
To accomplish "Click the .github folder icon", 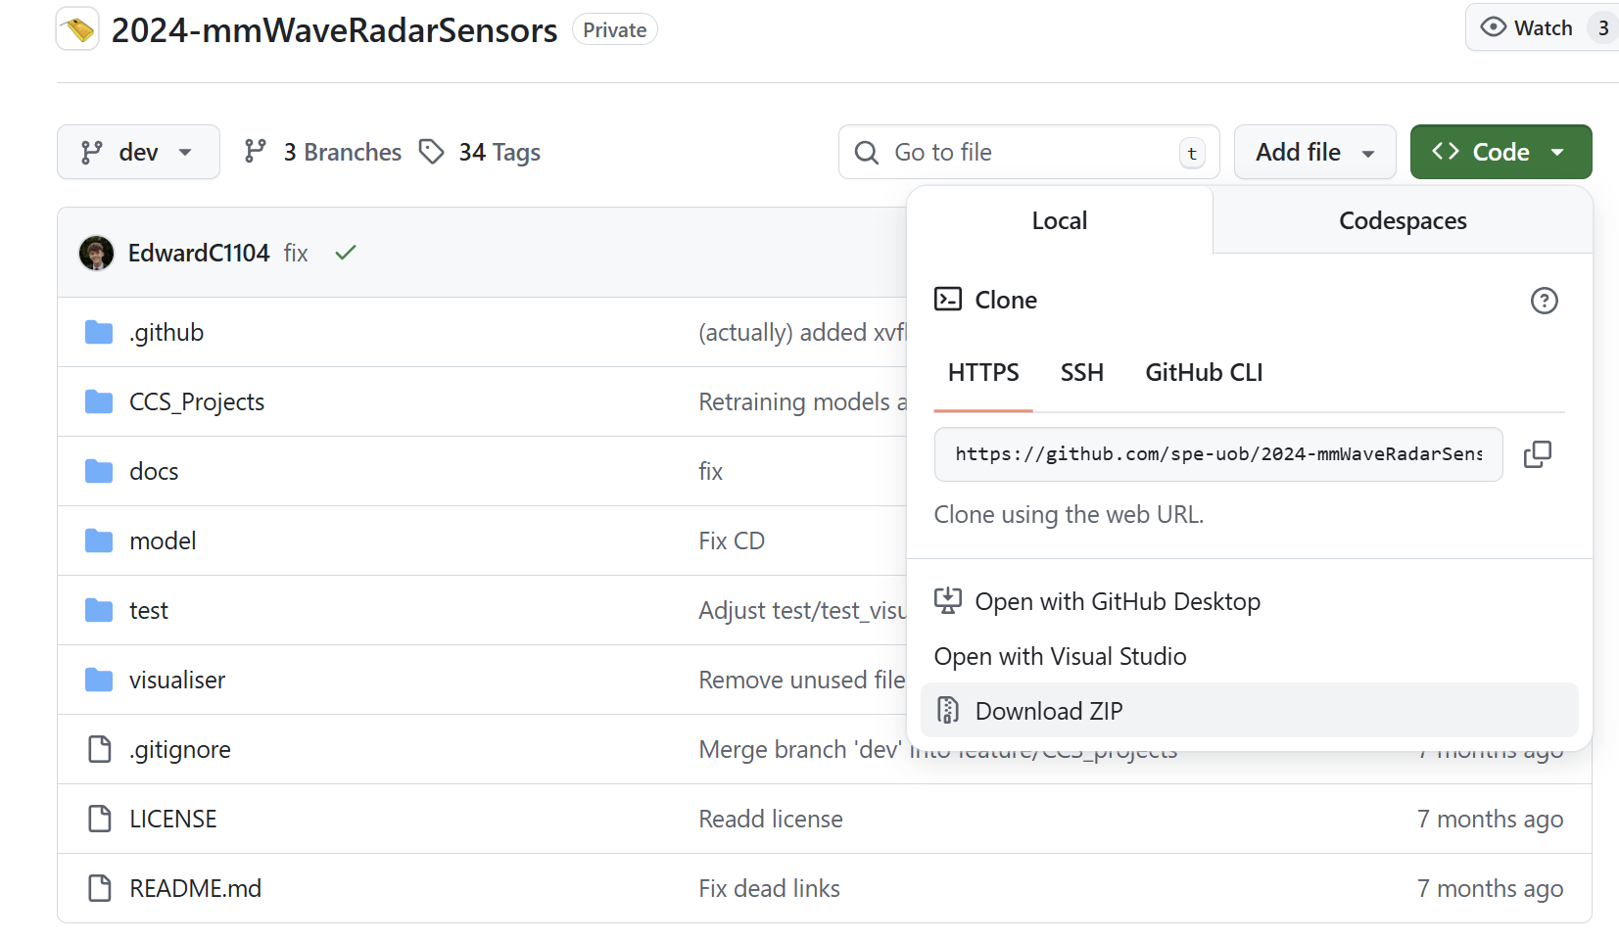I will pyautogui.click(x=99, y=333).
